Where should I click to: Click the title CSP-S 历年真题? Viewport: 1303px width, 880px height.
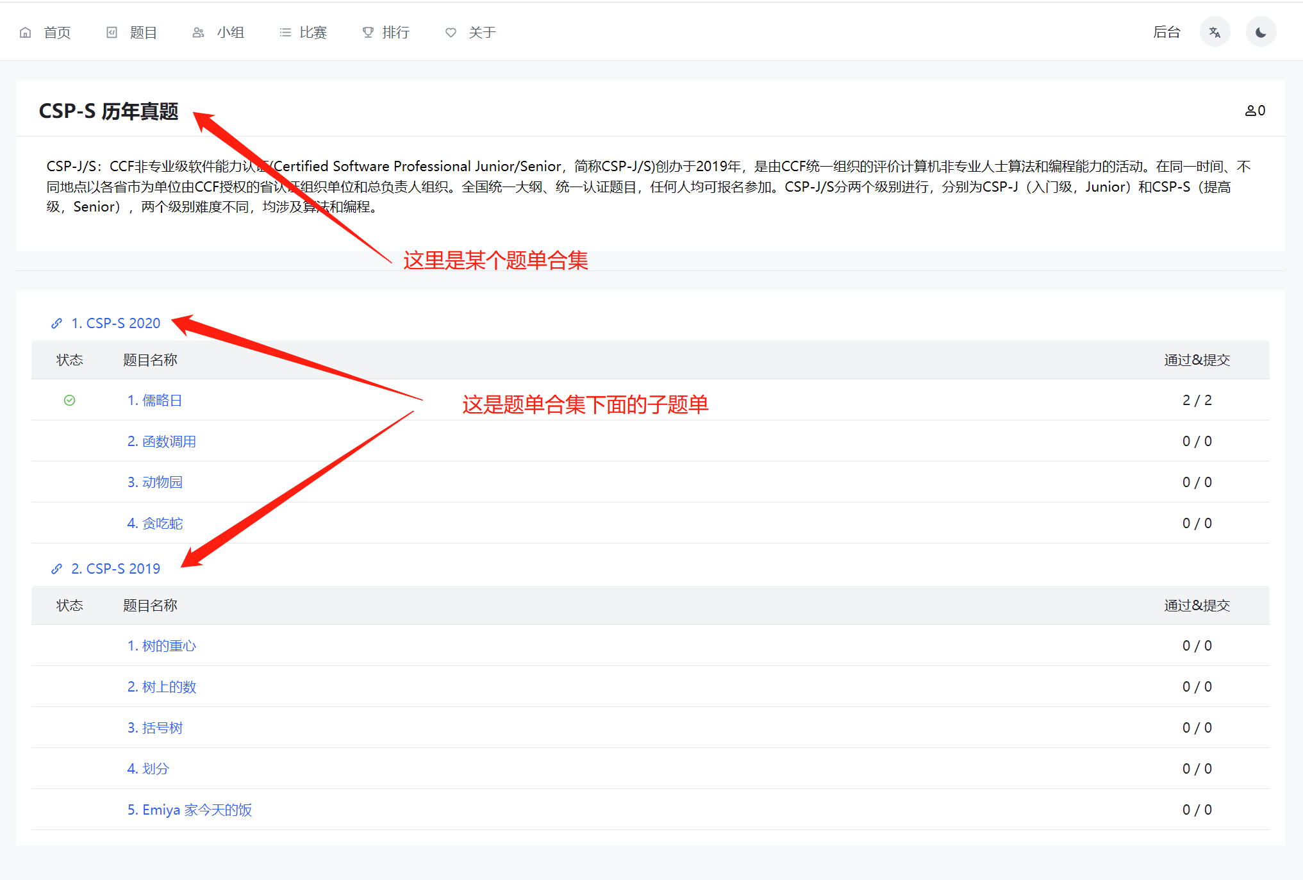point(108,112)
